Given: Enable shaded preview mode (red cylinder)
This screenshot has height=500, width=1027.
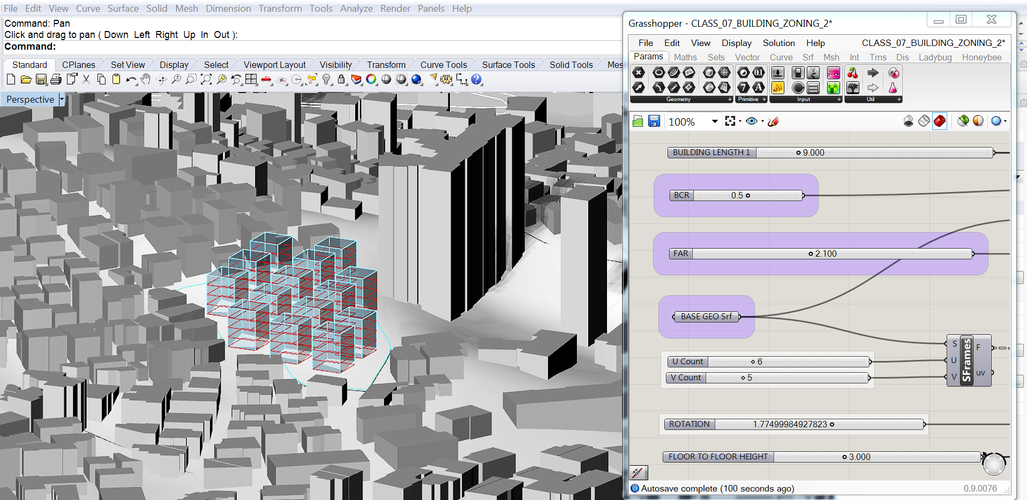Looking at the screenshot, I should 939,121.
